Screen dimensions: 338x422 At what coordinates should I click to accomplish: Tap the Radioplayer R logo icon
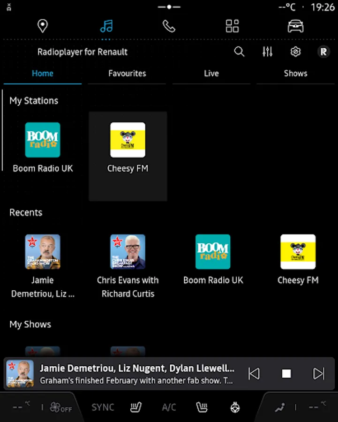(324, 52)
